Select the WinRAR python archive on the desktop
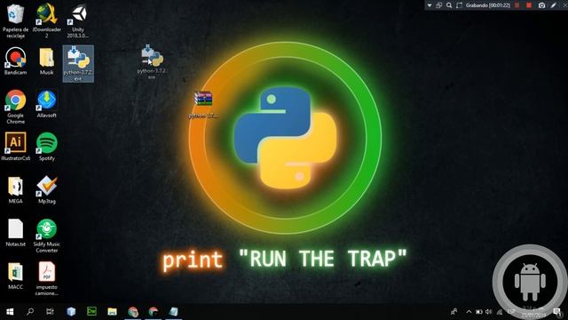The height and width of the screenshot is (320, 568). coord(203,105)
